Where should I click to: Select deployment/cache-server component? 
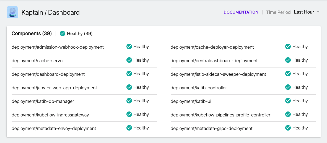38,61
